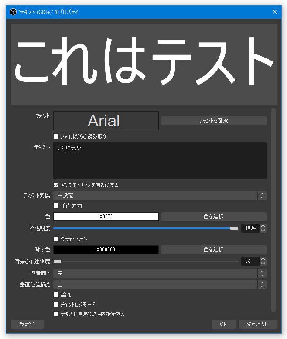Click the 背景の不透明度 slider handle
The height and width of the screenshot is (339, 287).
click(58, 261)
